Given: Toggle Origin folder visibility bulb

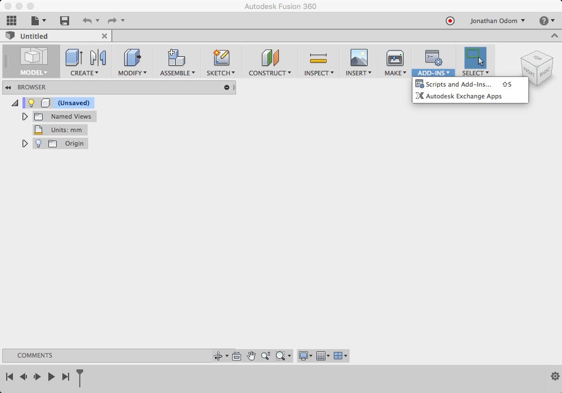Looking at the screenshot, I should (38, 143).
